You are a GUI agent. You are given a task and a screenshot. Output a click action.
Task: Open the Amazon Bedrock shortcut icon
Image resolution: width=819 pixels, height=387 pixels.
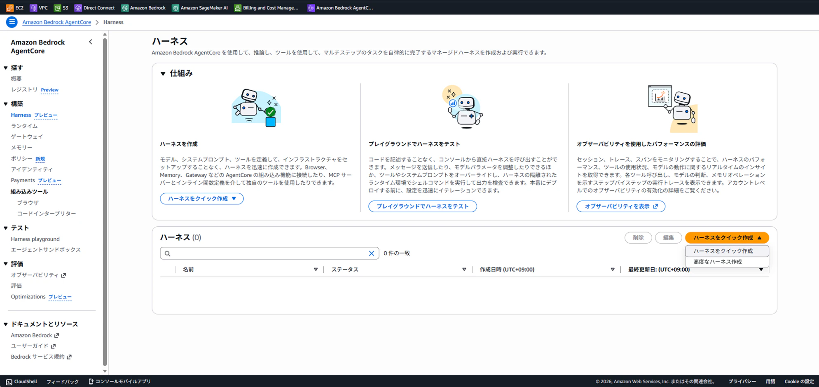[x=124, y=8]
